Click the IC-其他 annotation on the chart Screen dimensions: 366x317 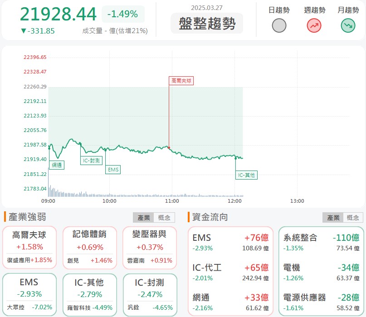coord(246,175)
